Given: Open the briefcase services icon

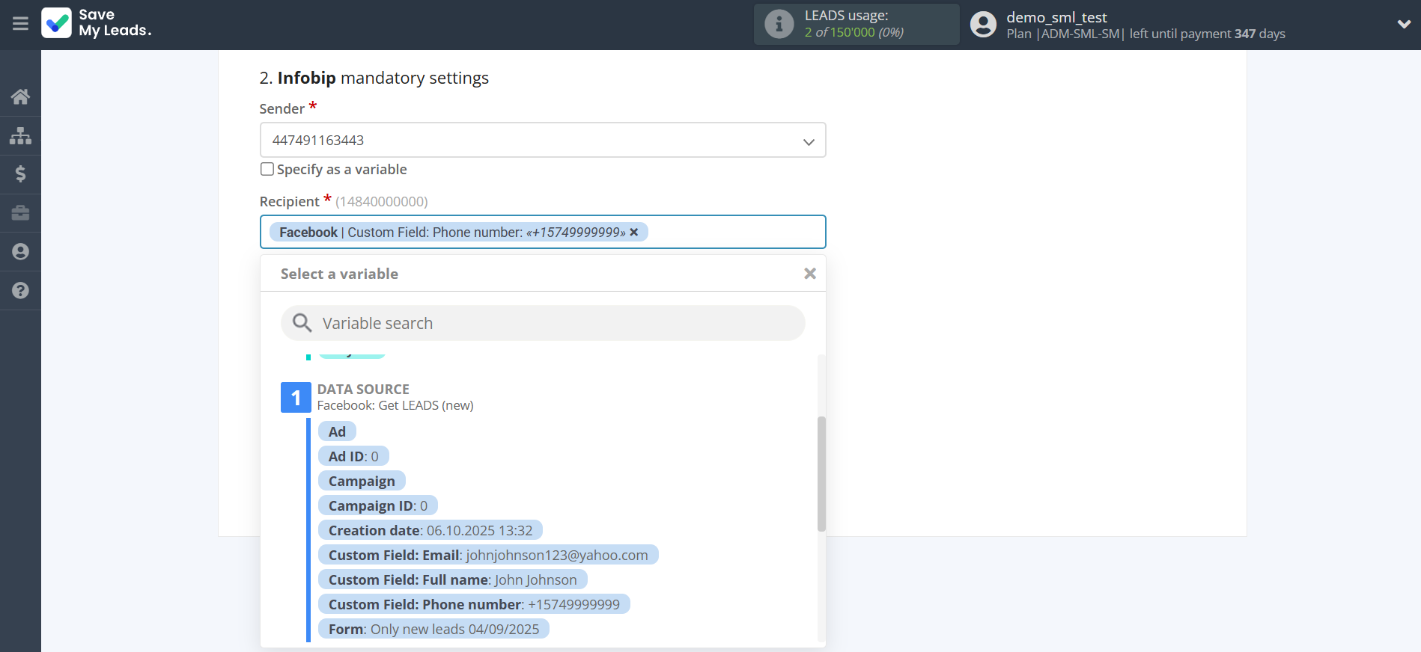Looking at the screenshot, I should 20,213.
